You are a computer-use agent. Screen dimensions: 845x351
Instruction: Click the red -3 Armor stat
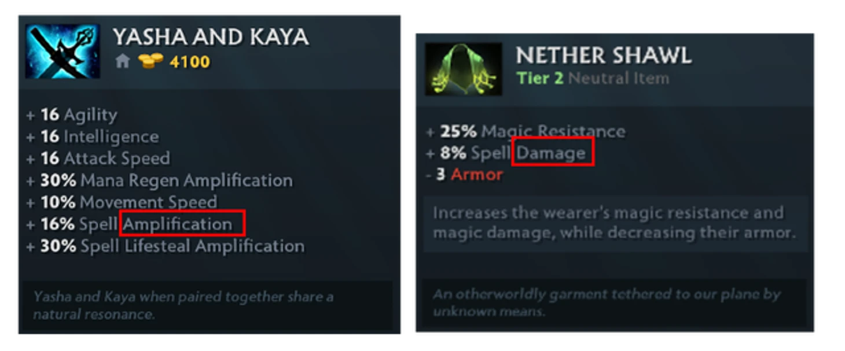[x=465, y=175]
